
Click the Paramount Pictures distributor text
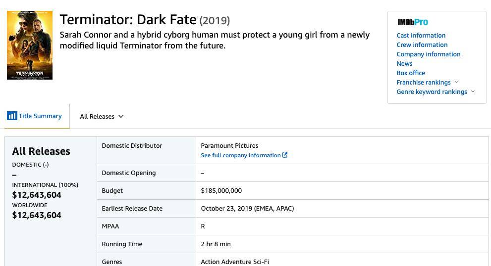(x=229, y=146)
